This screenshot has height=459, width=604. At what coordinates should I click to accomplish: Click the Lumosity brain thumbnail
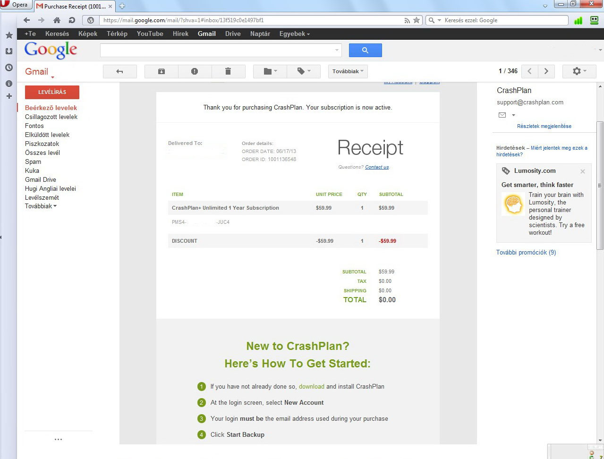(513, 204)
